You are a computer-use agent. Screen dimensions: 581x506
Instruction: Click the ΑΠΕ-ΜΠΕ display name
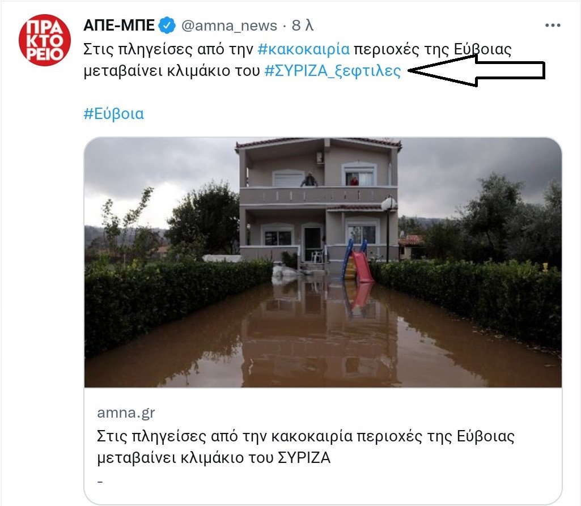point(119,25)
